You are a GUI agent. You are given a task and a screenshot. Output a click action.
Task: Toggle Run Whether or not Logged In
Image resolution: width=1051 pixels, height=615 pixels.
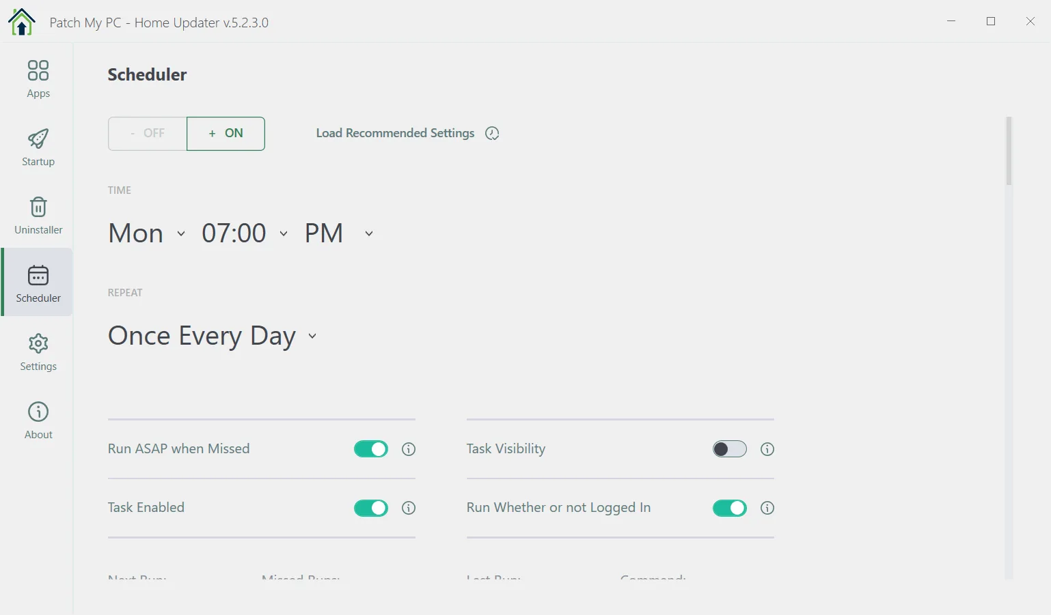730,508
